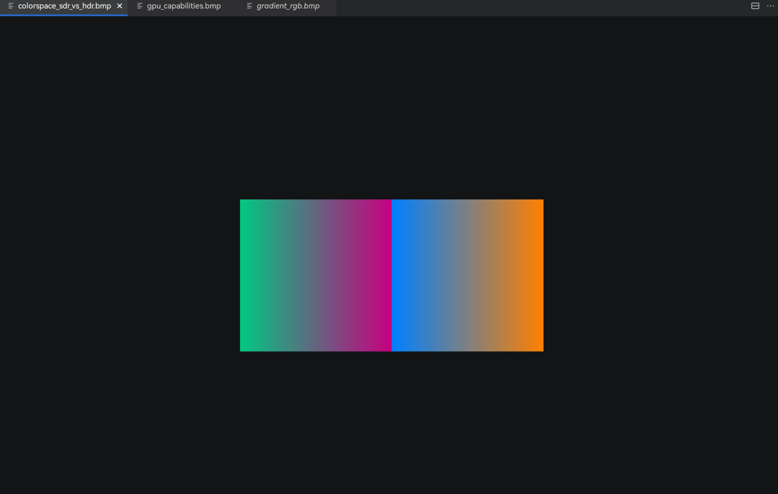Click file icon on colorspace_sdr_vs_hdr.bmp tab
The image size is (778, 494).
(x=11, y=6)
